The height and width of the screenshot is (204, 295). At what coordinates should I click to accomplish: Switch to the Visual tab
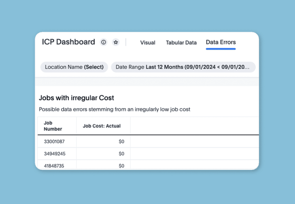[147, 43]
